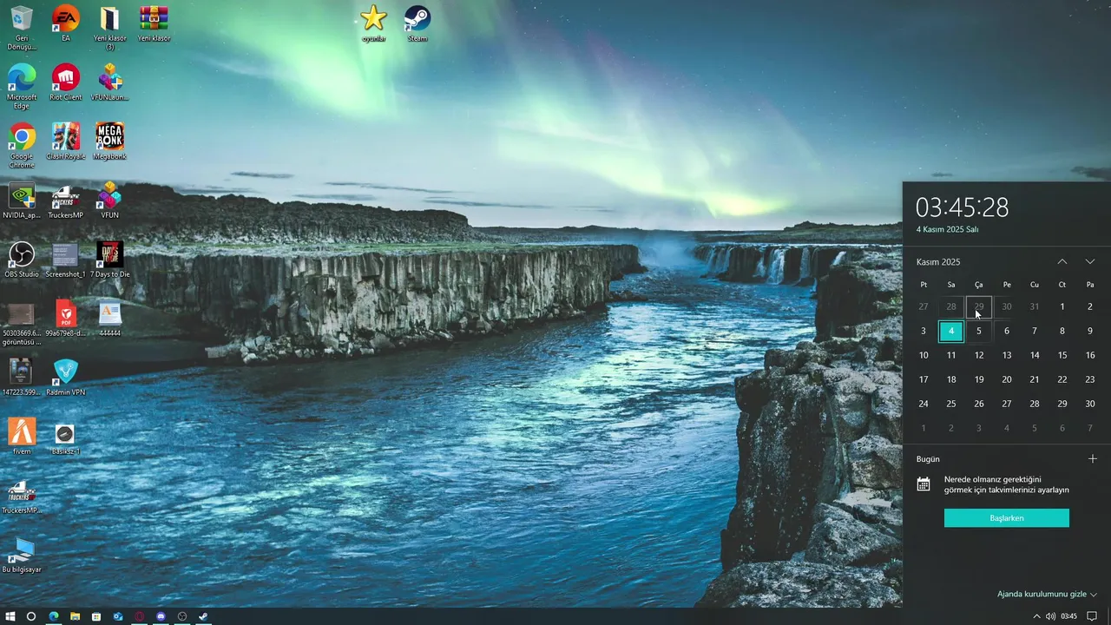The image size is (1111, 625).
Task: Go to the previous month in the calendar
Action: (x=1062, y=262)
